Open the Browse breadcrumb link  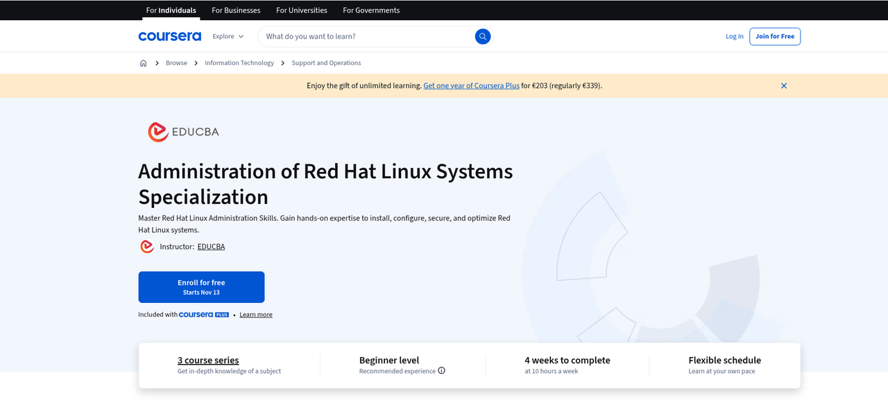(x=176, y=63)
